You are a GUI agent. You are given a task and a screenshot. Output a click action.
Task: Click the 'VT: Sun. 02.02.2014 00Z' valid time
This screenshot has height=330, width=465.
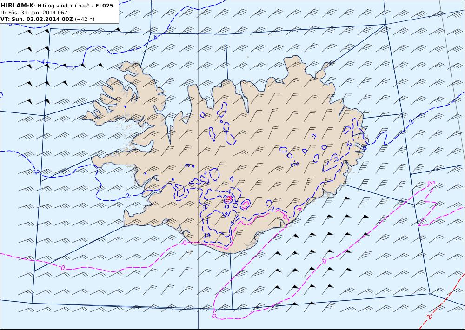(x=37, y=19)
